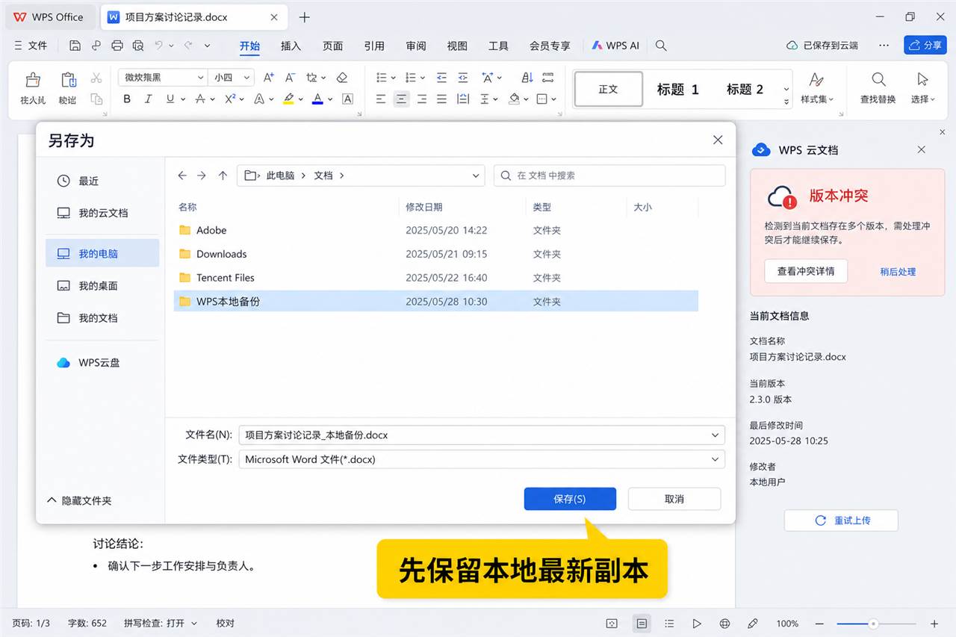Open the font name dropdown
Image resolution: width=956 pixels, height=637 pixels.
coord(200,78)
